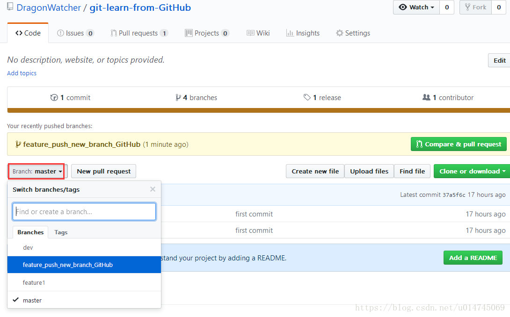Click the Fork button

[475, 7]
